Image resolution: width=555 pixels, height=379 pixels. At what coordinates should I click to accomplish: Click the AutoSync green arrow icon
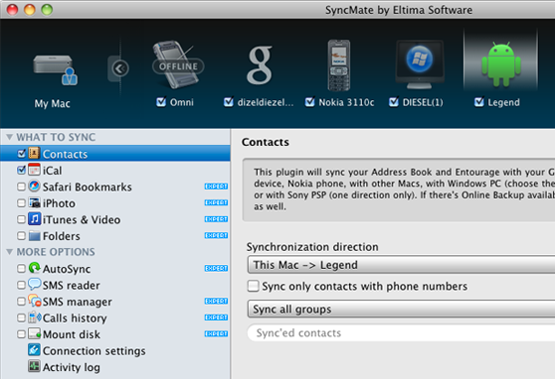34,268
